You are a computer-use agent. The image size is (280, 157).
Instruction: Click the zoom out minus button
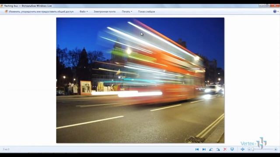pos(249,149)
